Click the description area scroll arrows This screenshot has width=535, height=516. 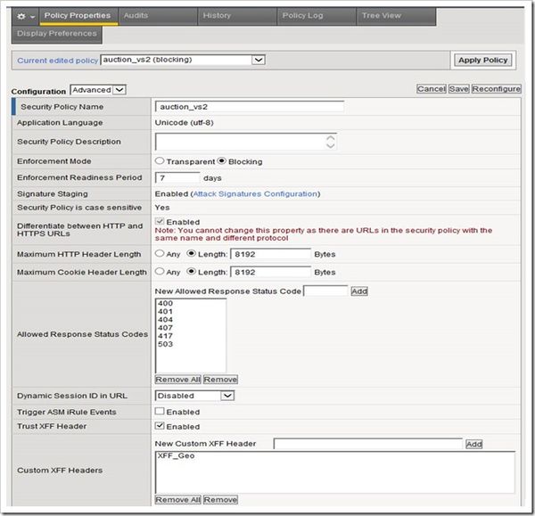pyautogui.click(x=330, y=142)
